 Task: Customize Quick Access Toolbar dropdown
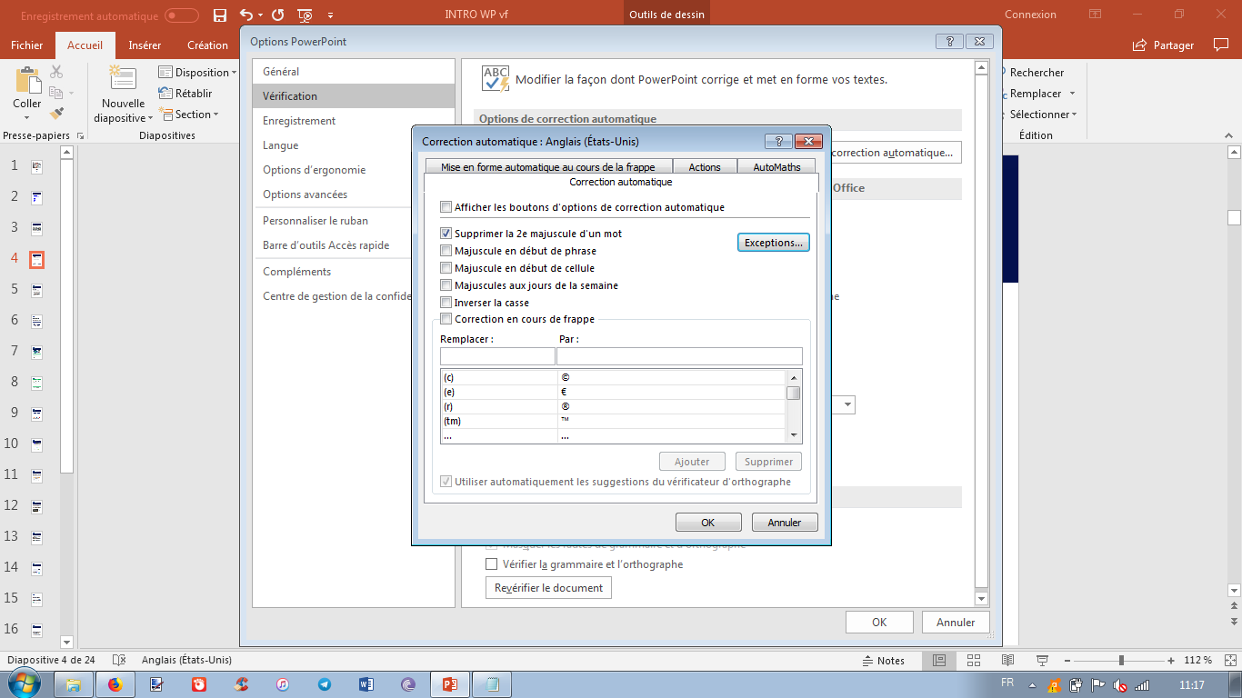pos(329,15)
